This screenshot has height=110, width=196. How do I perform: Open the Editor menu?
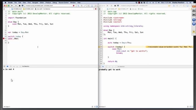(x=42, y=3)
